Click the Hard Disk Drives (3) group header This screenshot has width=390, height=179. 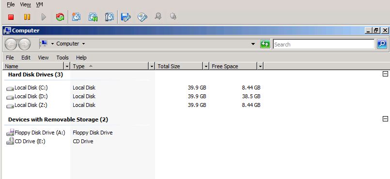[35, 75]
